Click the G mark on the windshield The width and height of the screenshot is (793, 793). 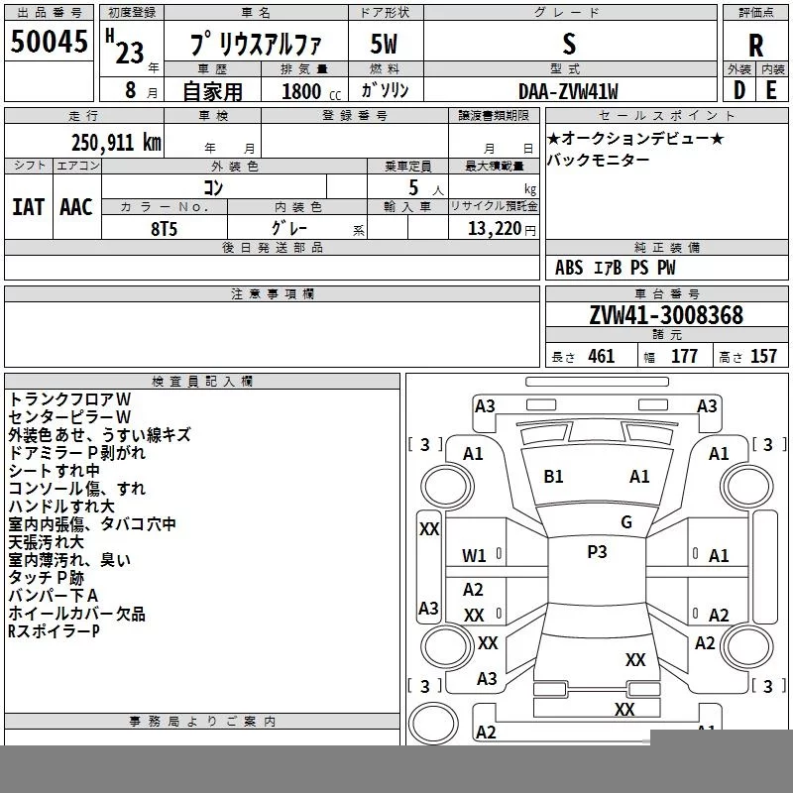tap(626, 522)
